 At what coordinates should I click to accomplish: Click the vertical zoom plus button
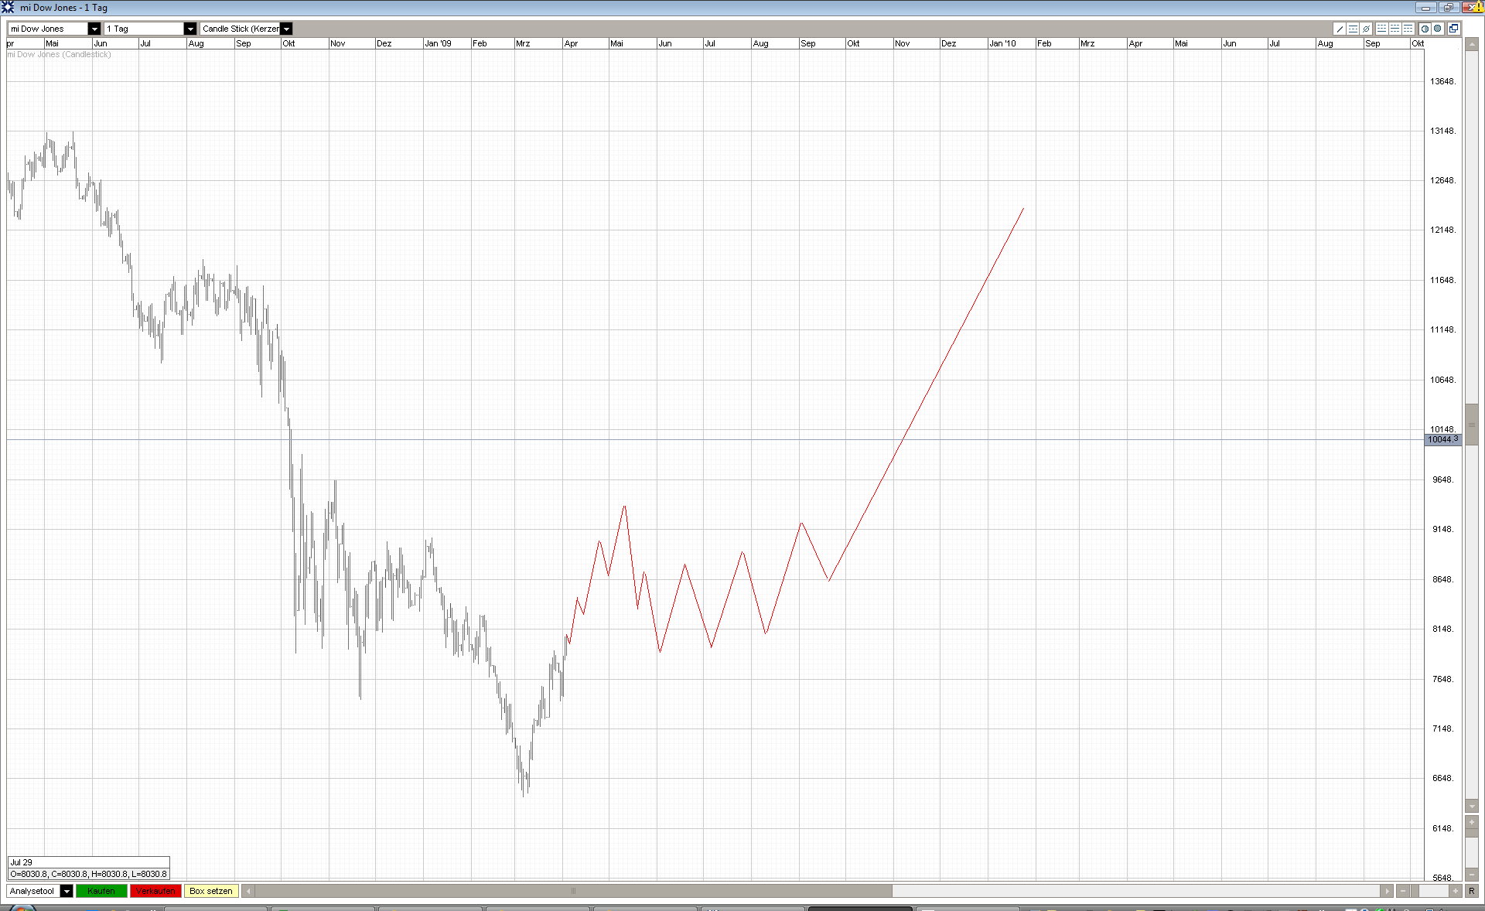point(1471,822)
